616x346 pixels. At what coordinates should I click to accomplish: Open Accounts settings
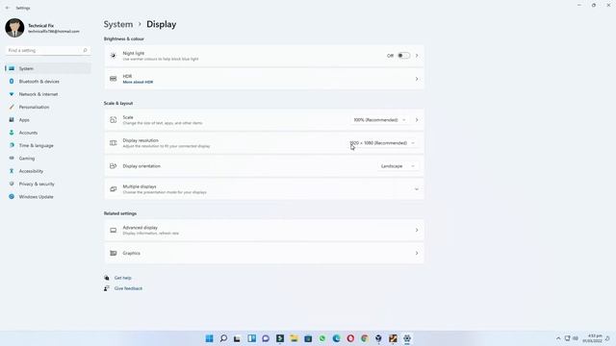click(48, 133)
